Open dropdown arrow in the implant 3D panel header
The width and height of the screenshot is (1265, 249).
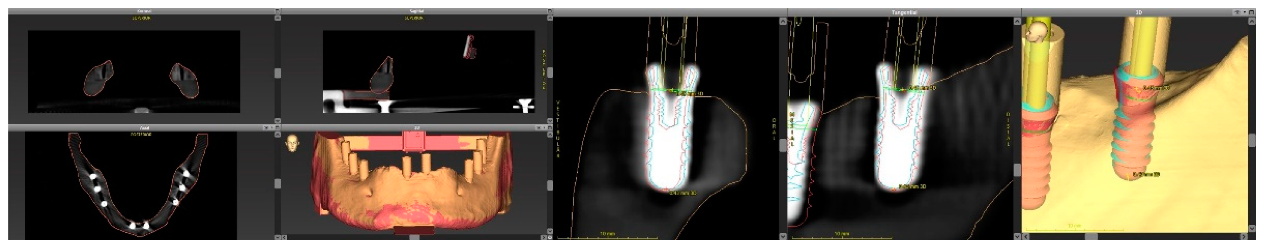tap(1244, 12)
